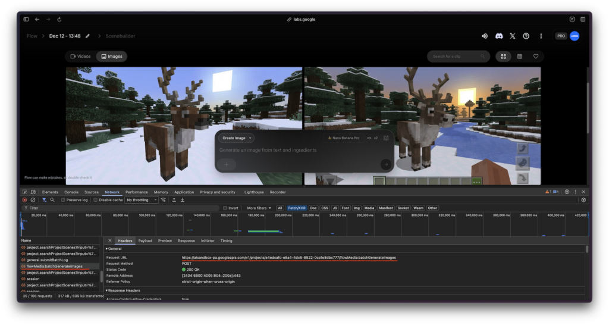Enable the Preserve log checkbox
The height and width of the screenshot is (325, 609).
click(64, 200)
